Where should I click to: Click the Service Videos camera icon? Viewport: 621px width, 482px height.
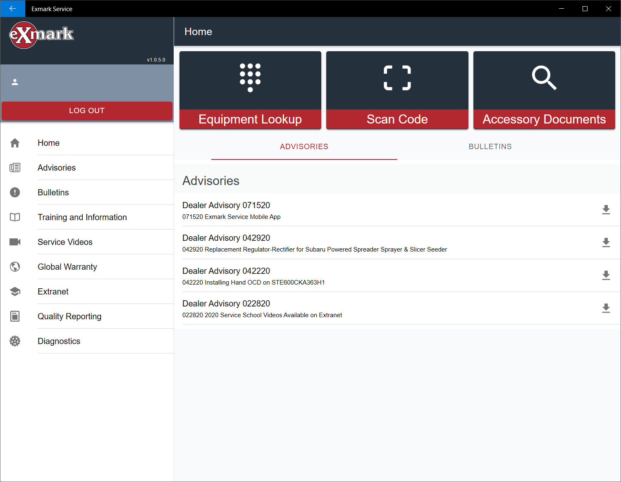point(15,242)
